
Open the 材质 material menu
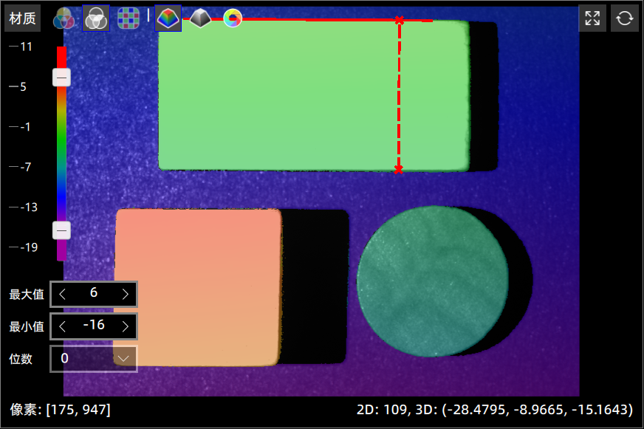23,18
